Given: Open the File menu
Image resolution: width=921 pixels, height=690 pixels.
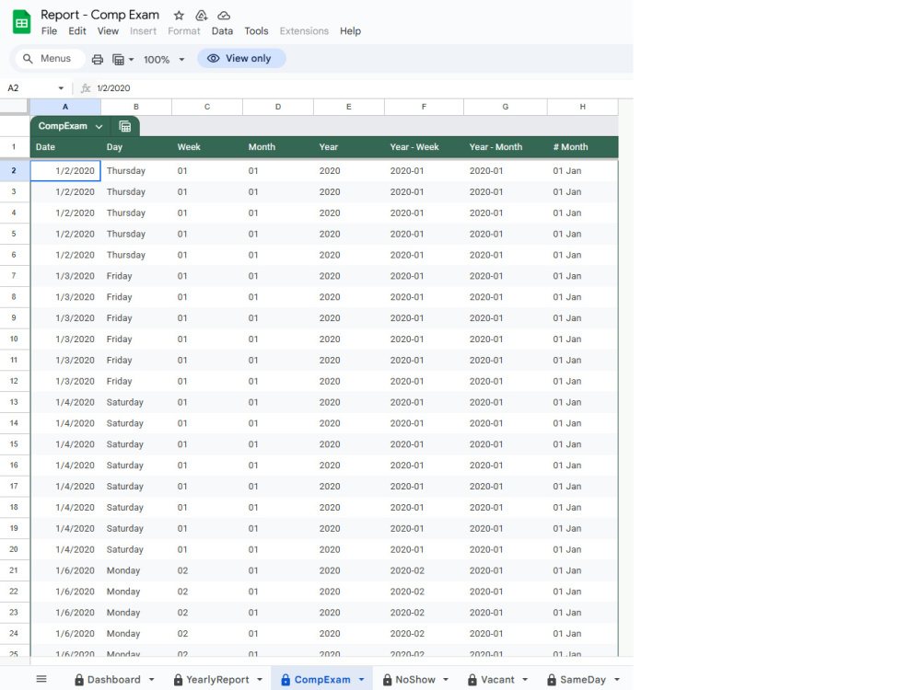Looking at the screenshot, I should tap(50, 31).
